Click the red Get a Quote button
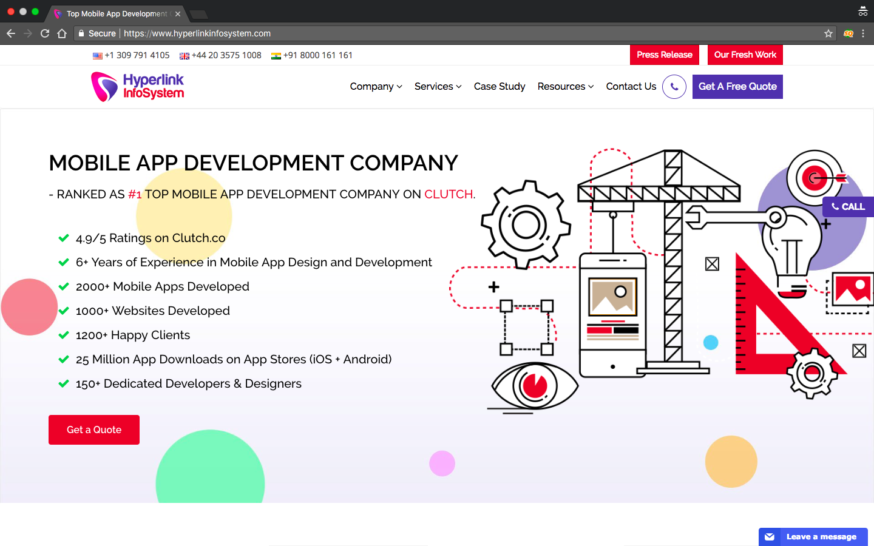This screenshot has width=874, height=546. pos(93,430)
